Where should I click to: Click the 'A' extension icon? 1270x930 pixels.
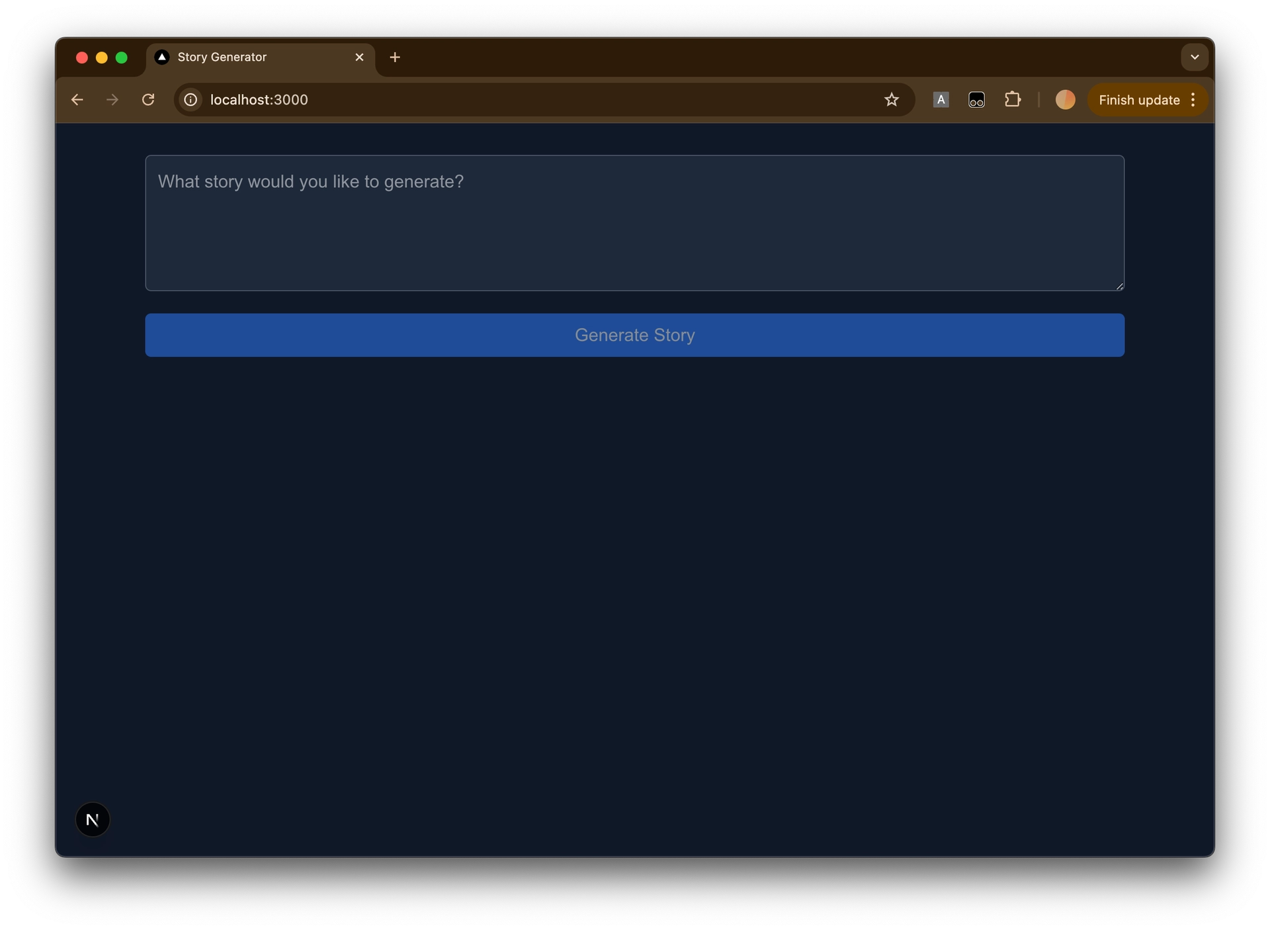[x=941, y=99]
